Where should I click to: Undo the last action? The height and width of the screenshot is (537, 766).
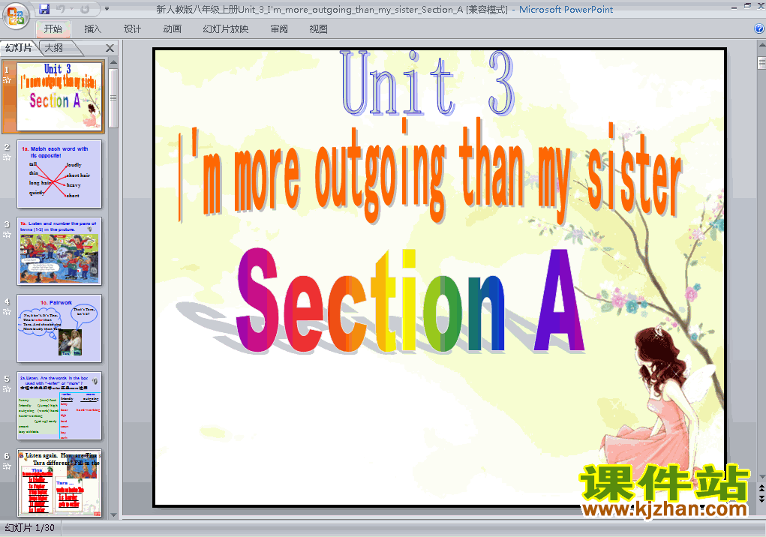(x=61, y=9)
